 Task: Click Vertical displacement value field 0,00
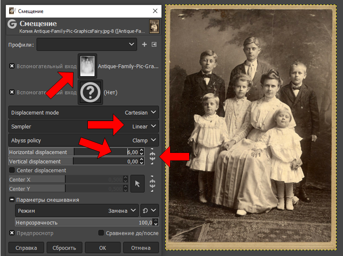133,162
